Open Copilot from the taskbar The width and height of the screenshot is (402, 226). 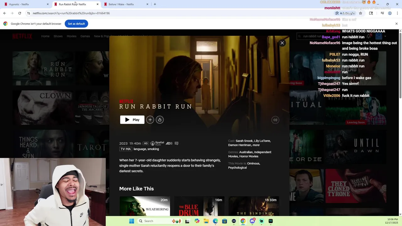(x=197, y=221)
